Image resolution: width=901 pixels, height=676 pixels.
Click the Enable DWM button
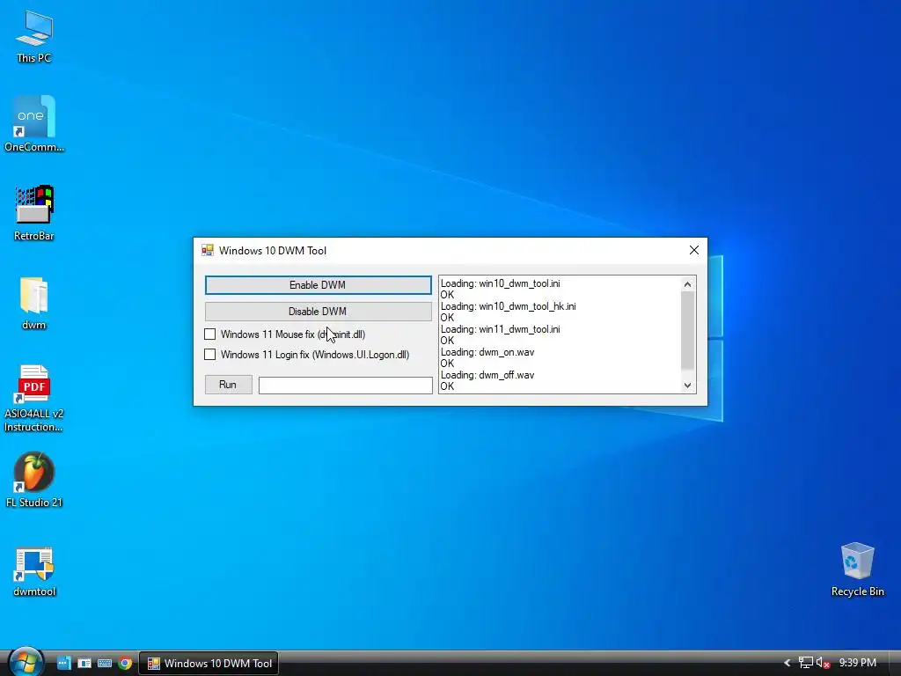318,285
